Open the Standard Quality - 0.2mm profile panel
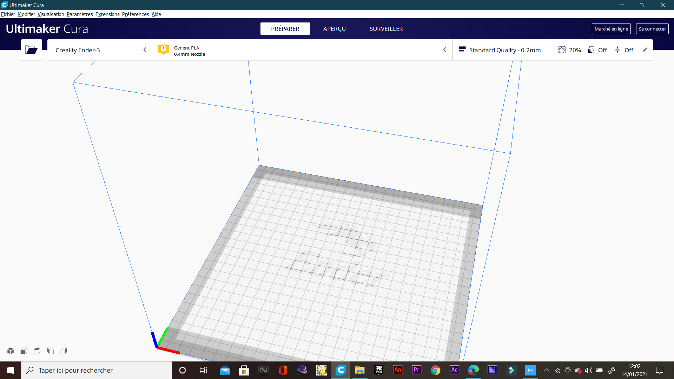674x379 pixels. pos(504,50)
